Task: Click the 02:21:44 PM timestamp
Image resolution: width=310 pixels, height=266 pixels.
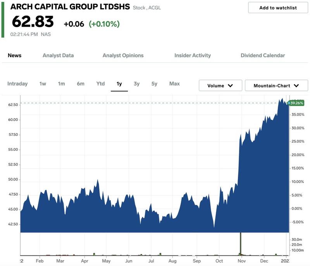Action: pyautogui.click(x=24, y=34)
